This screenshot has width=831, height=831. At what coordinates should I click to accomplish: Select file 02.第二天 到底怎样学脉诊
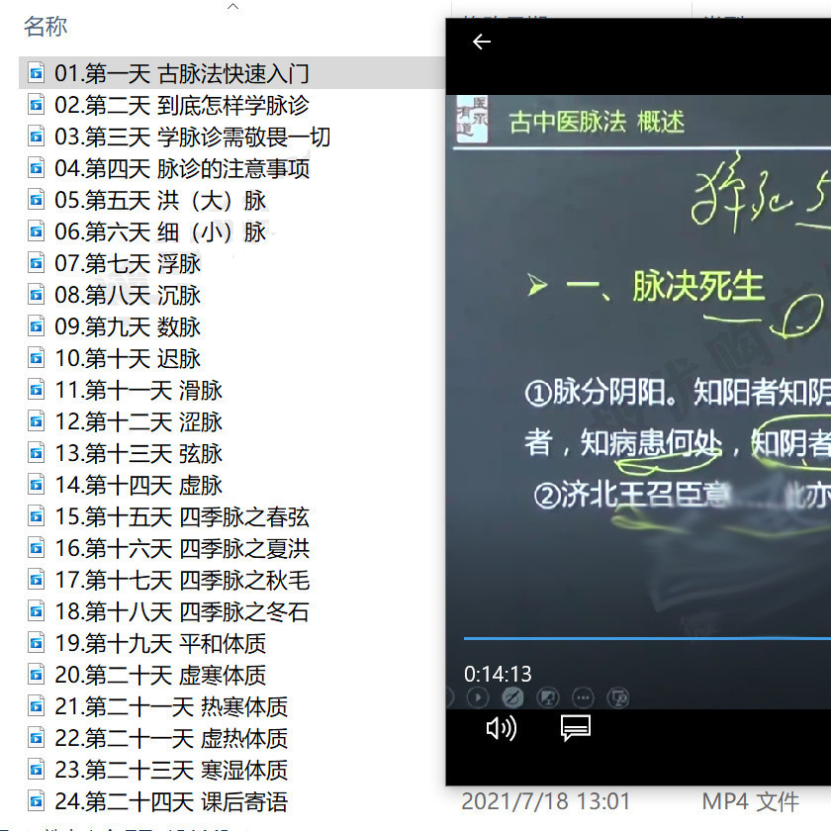click(182, 106)
